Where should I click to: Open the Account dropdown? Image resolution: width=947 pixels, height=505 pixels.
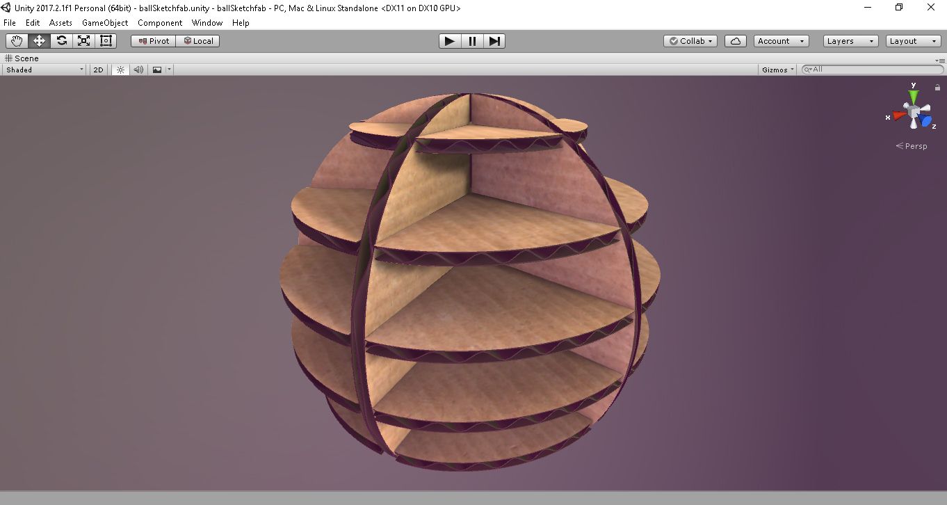point(782,41)
